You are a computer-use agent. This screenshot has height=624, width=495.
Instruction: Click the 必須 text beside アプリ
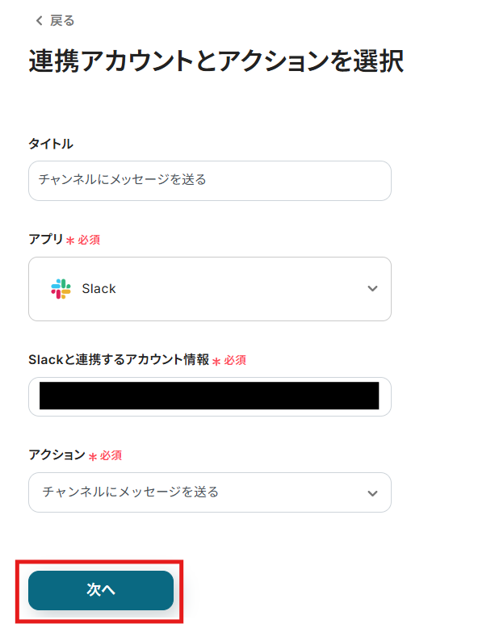point(89,241)
